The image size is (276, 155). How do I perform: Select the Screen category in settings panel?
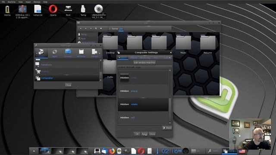click(x=68, y=53)
